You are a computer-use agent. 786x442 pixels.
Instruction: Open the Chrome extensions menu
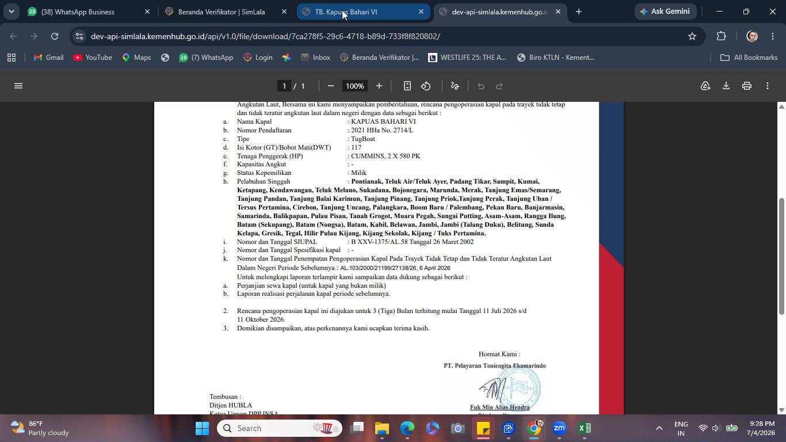click(x=722, y=36)
